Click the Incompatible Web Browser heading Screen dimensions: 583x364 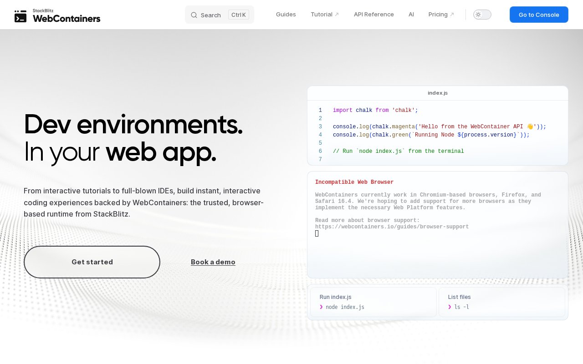(354, 182)
